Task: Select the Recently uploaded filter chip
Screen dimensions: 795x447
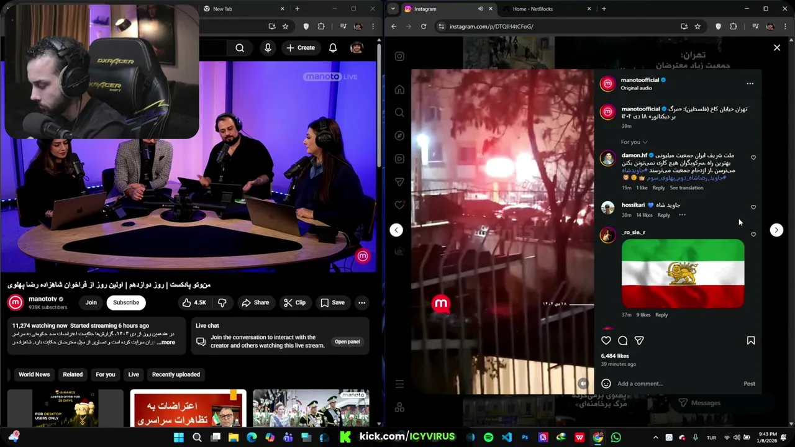Action: coord(176,374)
